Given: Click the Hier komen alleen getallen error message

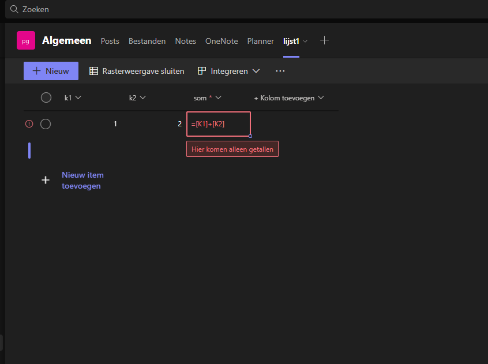Looking at the screenshot, I should coord(232,149).
